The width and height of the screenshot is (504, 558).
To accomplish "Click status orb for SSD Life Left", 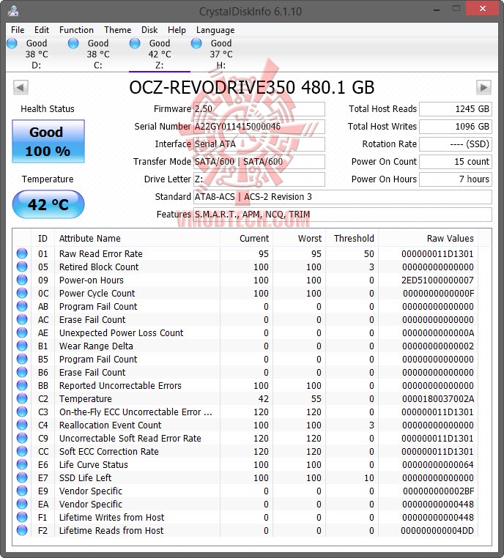I will tap(22, 477).
